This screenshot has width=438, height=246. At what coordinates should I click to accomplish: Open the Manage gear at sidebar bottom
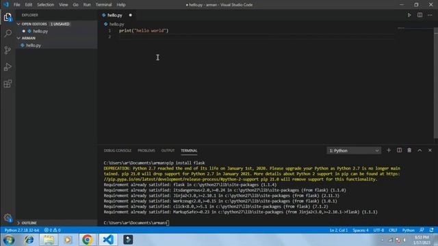[x=8, y=218]
